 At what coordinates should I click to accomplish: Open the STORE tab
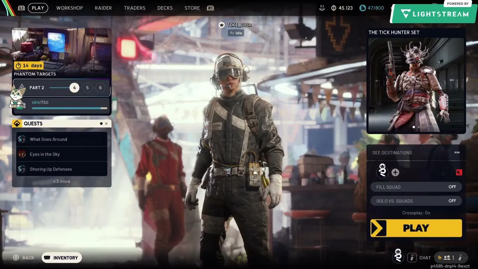pos(192,8)
